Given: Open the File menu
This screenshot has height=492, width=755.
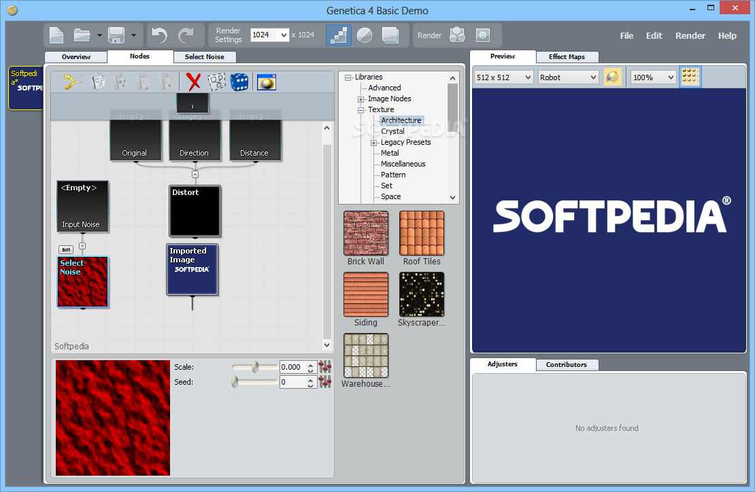Looking at the screenshot, I should click(626, 35).
